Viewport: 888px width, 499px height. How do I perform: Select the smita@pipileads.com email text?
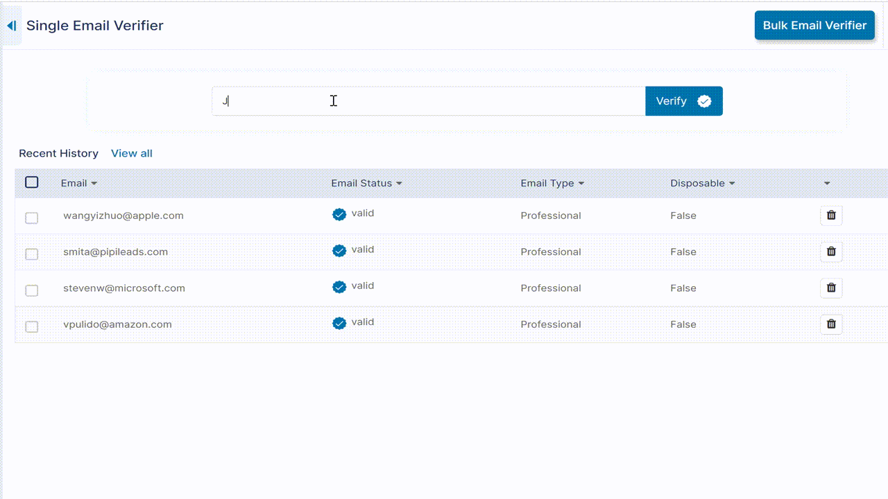[116, 252]
